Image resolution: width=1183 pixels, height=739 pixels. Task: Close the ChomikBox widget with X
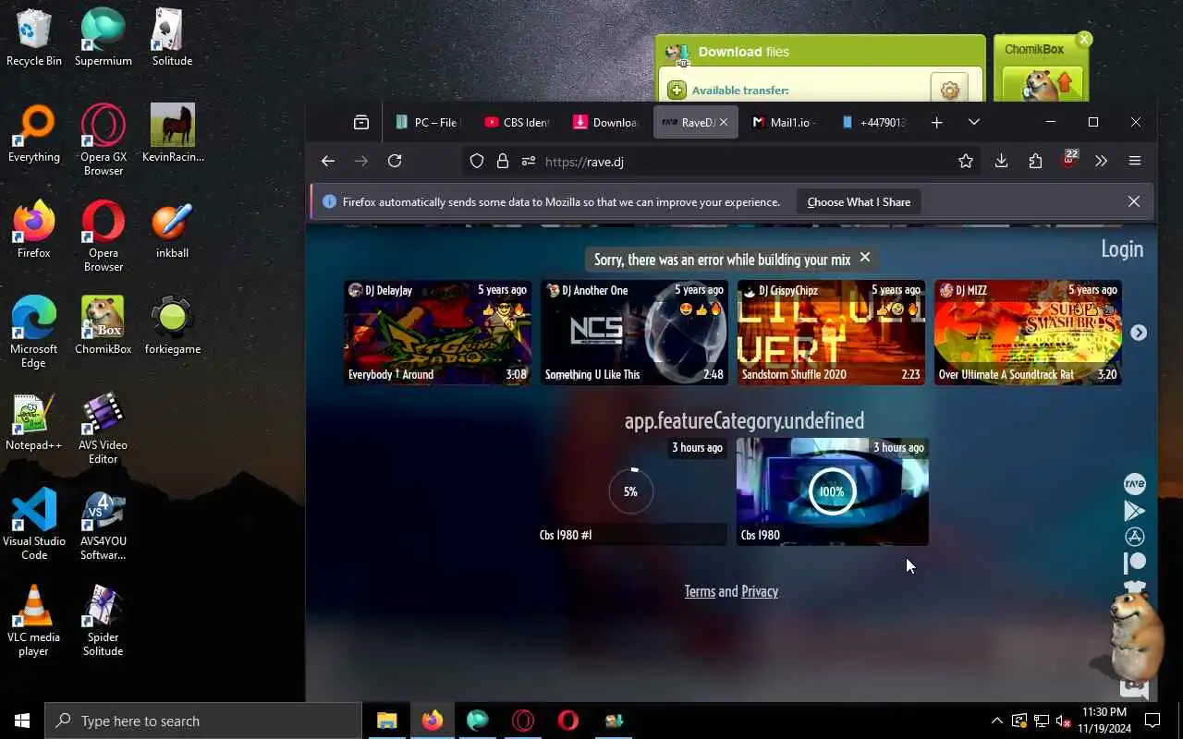1084,39
